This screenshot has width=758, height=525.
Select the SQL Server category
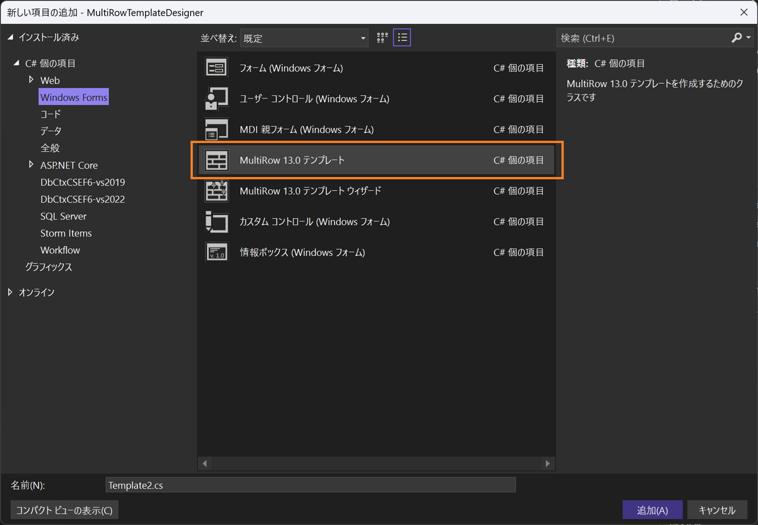tap(63, 216)
